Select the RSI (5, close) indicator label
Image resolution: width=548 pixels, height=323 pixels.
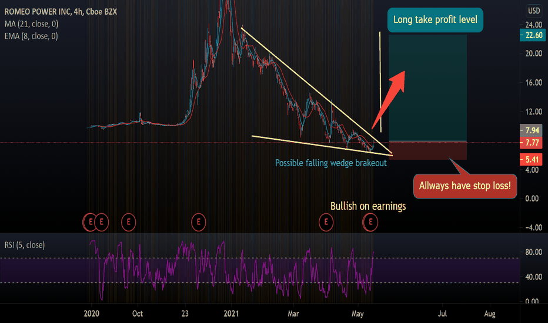point(25,245)
